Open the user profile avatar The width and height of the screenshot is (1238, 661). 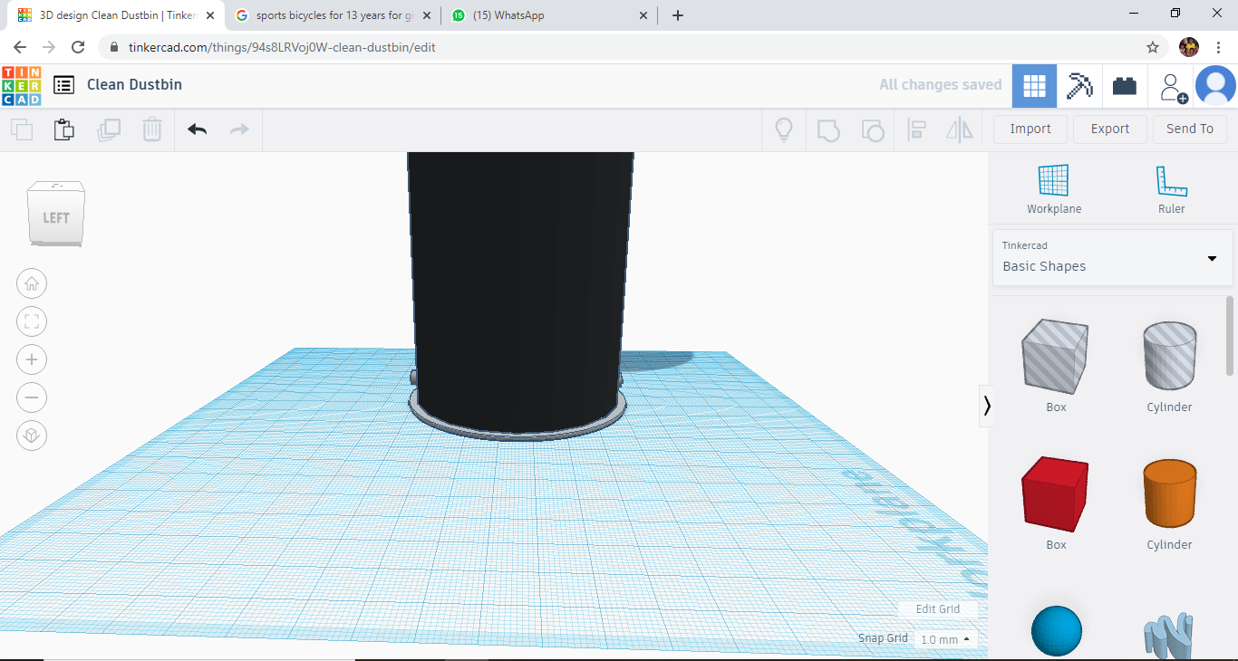pos(1215,86)
